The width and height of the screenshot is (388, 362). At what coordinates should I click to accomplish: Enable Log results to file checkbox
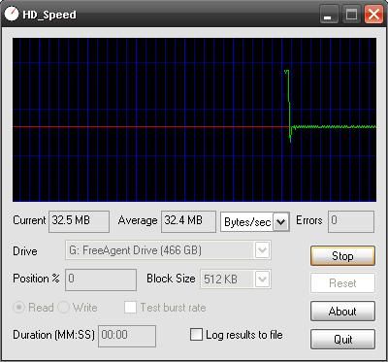(x=196, y=335)
